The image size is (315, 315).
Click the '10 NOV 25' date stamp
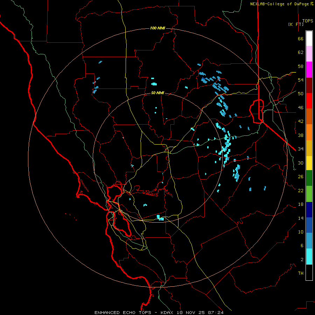[x=191, y=313]
